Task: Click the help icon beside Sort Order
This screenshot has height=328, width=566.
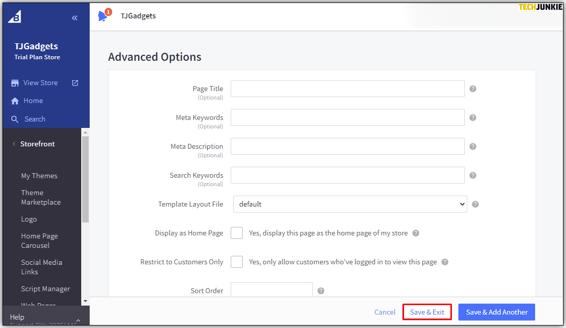Action: [321, 291]
